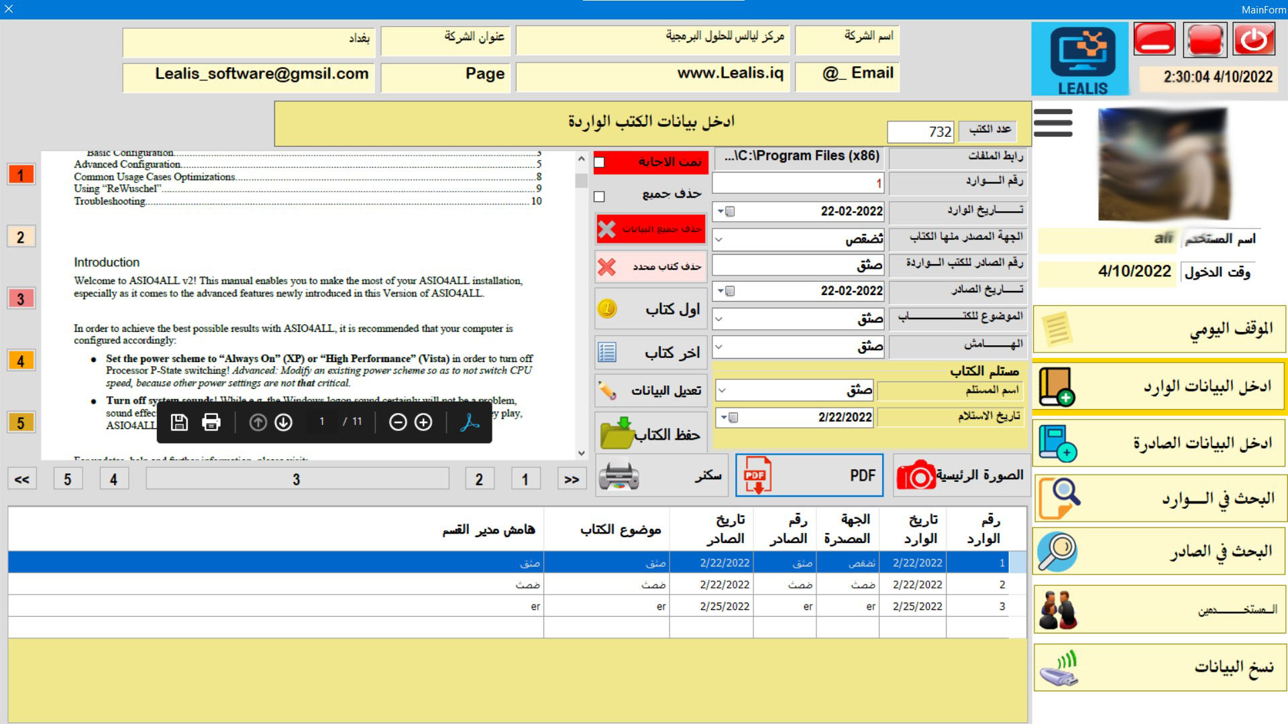Image resolution: width=1288 pixels, height=724 pixels.
Task: Open daily status (الموقف اليومي)
Action: [x=1159, y=329]
